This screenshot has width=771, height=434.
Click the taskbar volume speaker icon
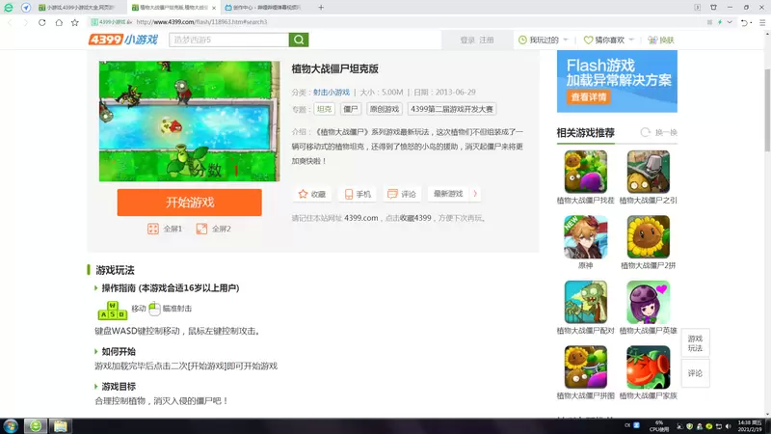click(729, 426)
